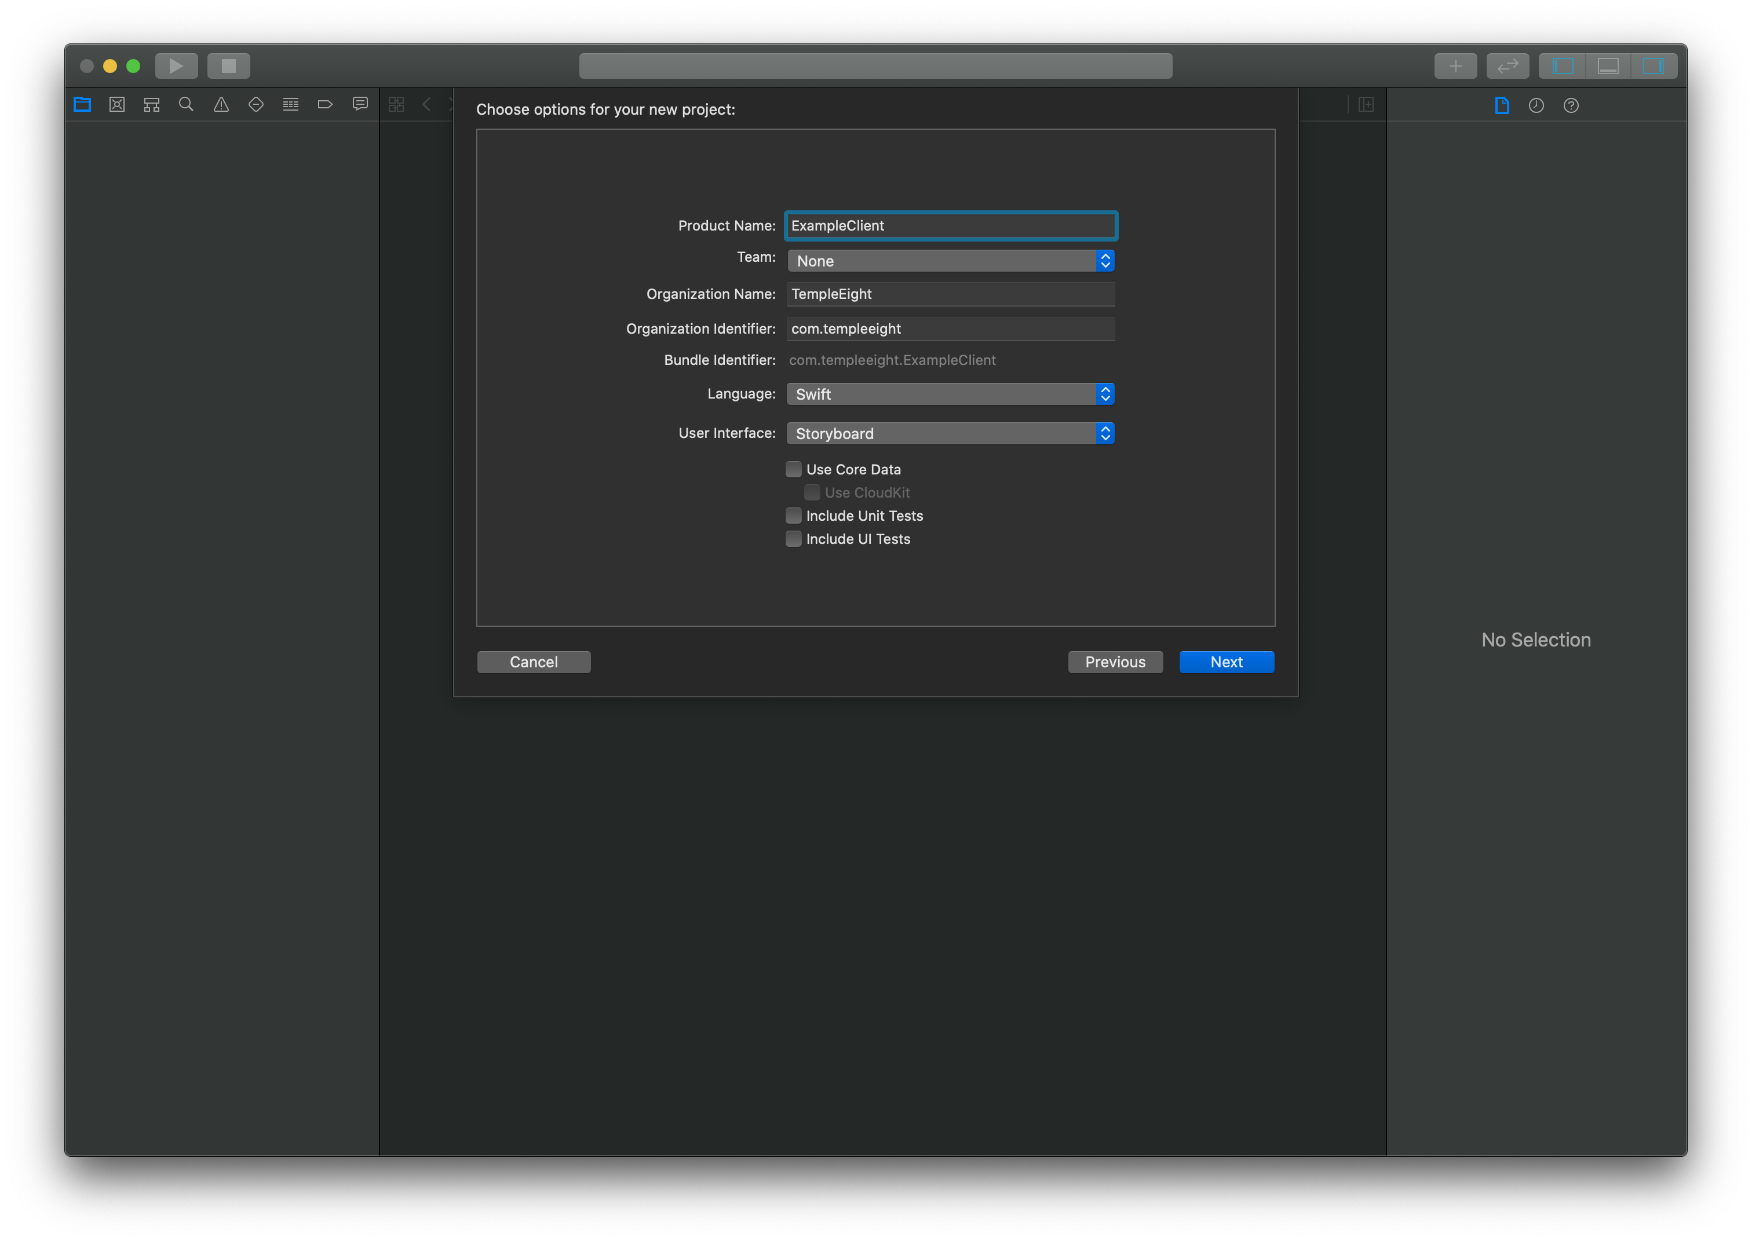Open the Issue navigator warning icon

pyautogui.click(x=221, y=105)
